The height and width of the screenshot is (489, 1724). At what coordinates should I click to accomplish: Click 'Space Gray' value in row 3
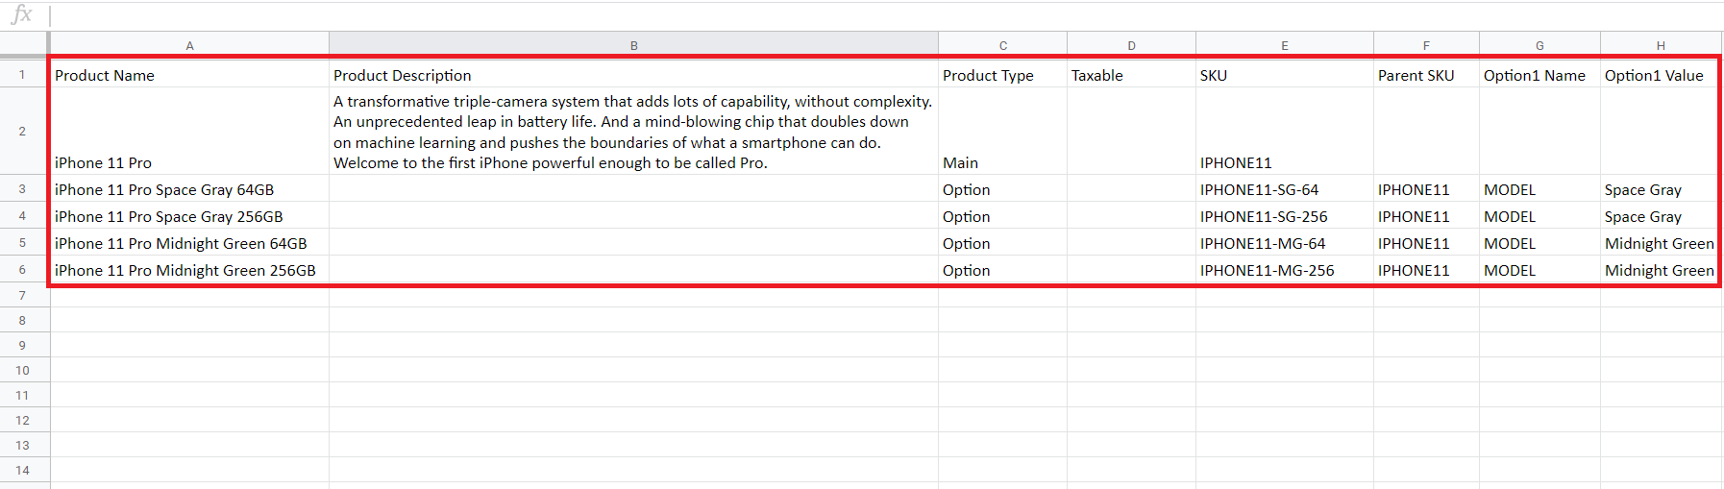pyautogui.click(x=1661, y=189)
